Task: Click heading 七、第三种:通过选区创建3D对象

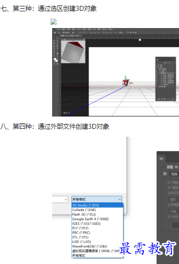Action: click(49, 8)
